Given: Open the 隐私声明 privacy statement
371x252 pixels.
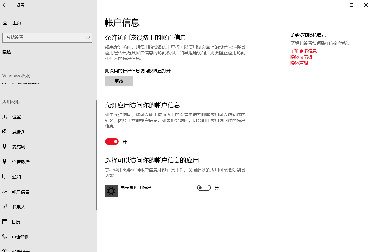Looking at the screenshot, I should click(x=299, y=63).
